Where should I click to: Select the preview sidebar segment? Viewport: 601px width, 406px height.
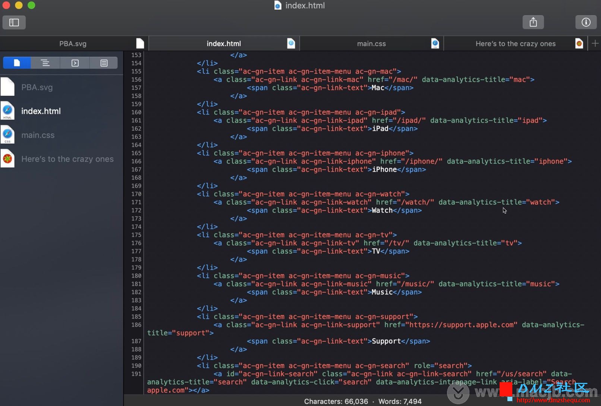pos(75,63)
